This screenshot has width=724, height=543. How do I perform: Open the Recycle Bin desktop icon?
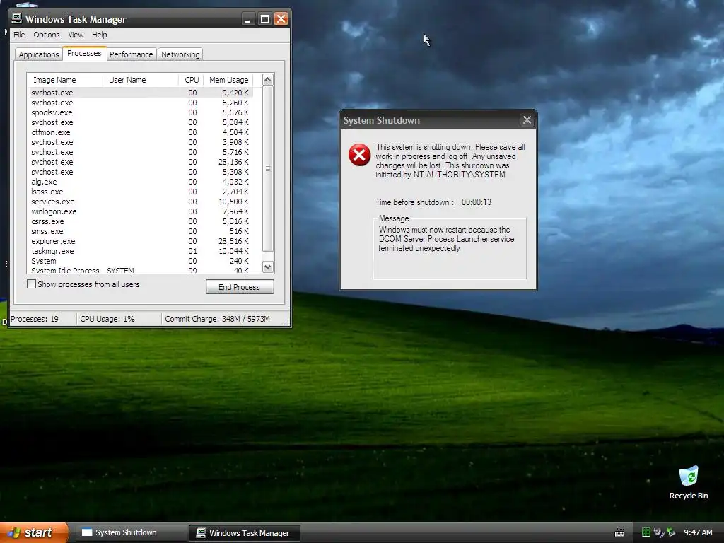[689, 482]
